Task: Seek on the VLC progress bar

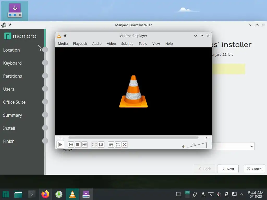Action: coord(133,137)
